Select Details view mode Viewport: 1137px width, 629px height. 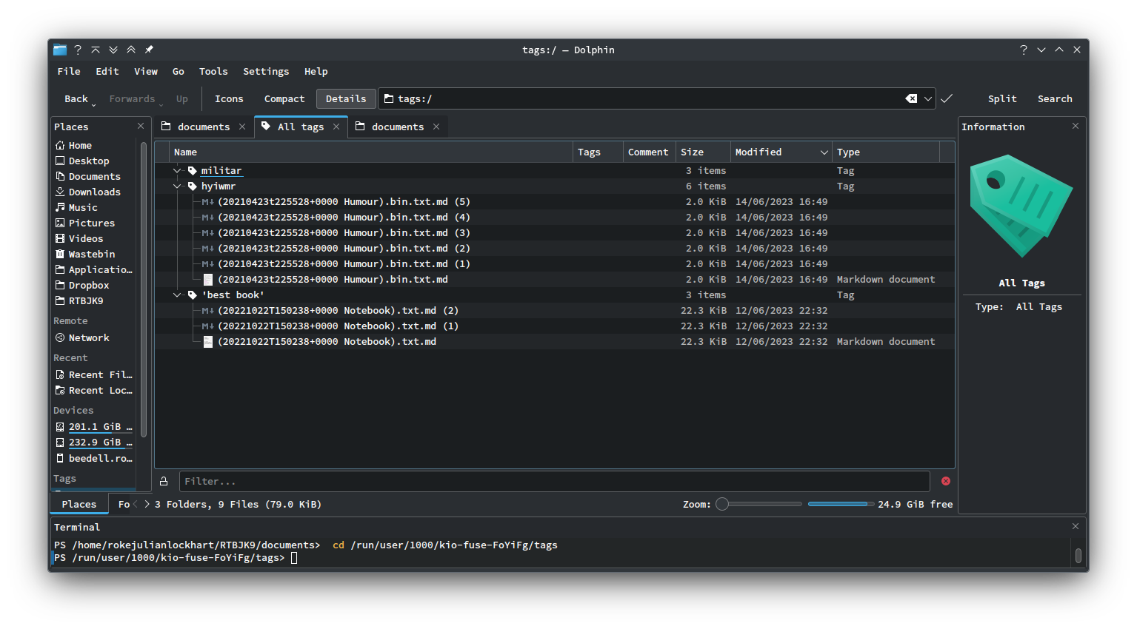346,99
